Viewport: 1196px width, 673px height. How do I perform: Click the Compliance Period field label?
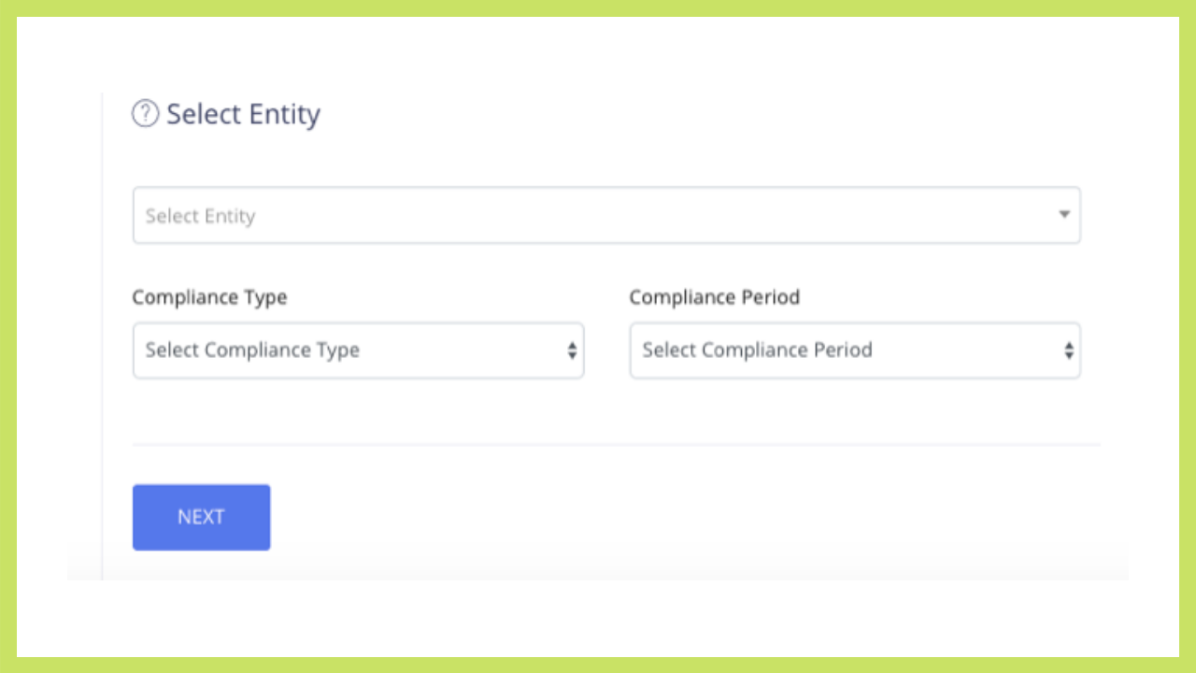click(x=714, y=297)
